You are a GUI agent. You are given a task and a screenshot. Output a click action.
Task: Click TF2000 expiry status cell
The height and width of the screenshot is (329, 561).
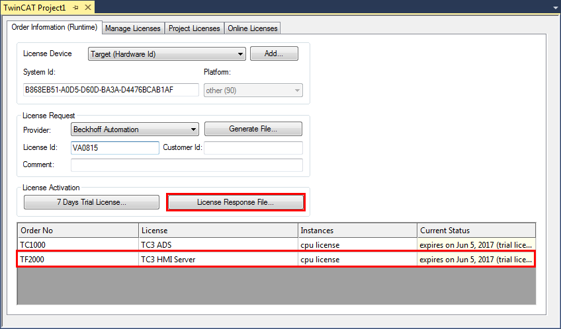click(x=476, y=260)
